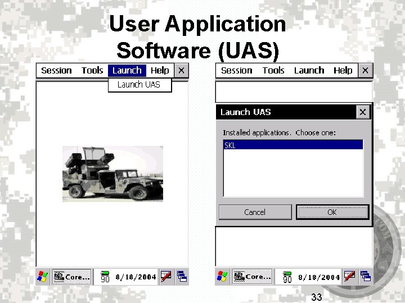Screen dimensions: 405x303
Task: Select Core... task button in right taskbar
Action: pyautogui.click(x=253, y=277)
